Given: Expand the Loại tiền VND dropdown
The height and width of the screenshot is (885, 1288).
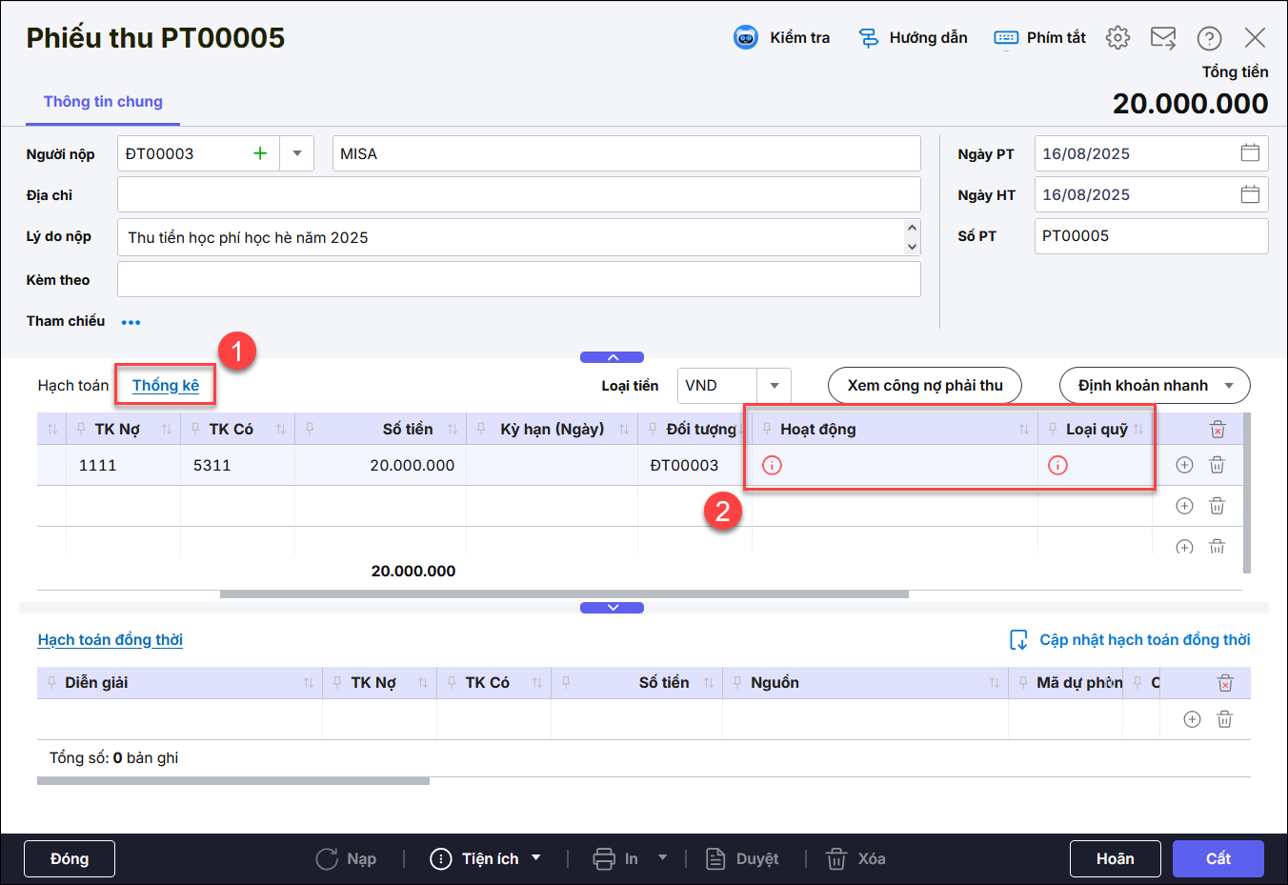Looking at the screenshot, I should [774, 386].
